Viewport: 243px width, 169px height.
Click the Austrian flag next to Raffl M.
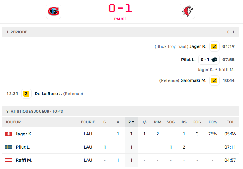(x=9, y=160)
